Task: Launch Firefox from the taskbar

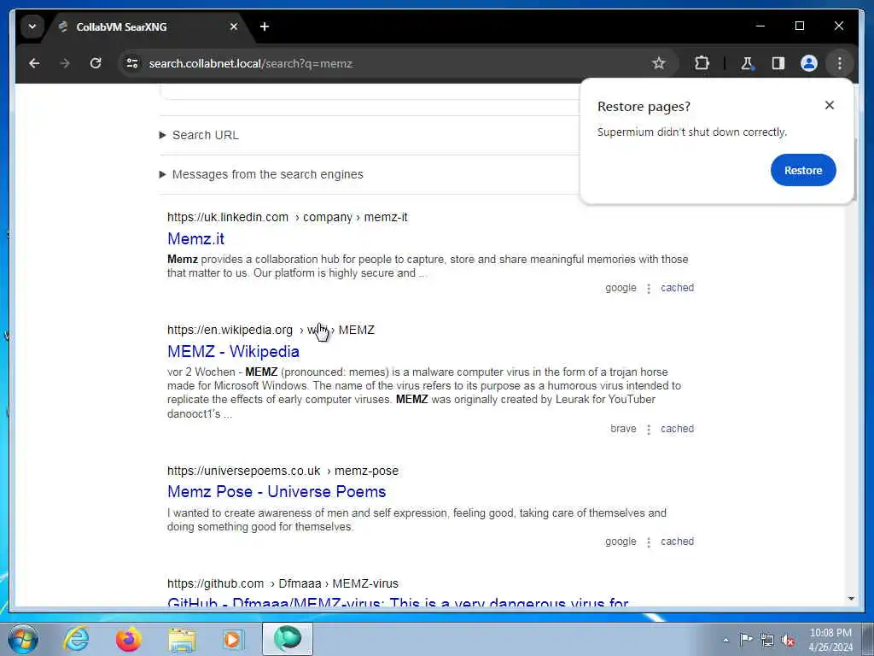Action: [128, 639]
